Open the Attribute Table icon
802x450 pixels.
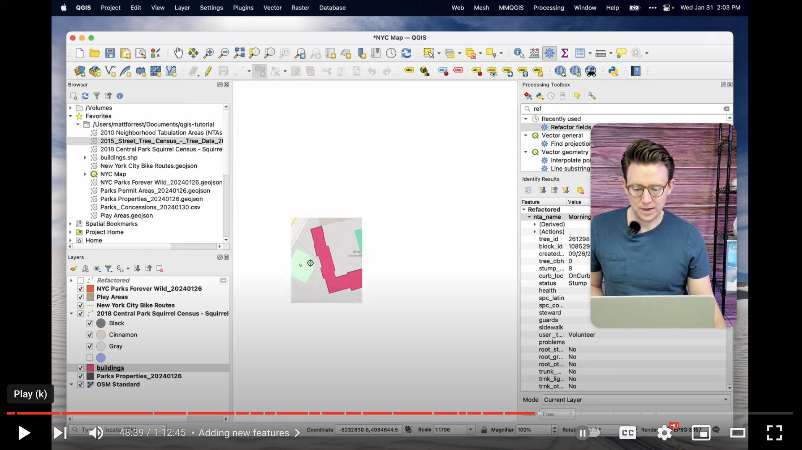tap(580, 53)
